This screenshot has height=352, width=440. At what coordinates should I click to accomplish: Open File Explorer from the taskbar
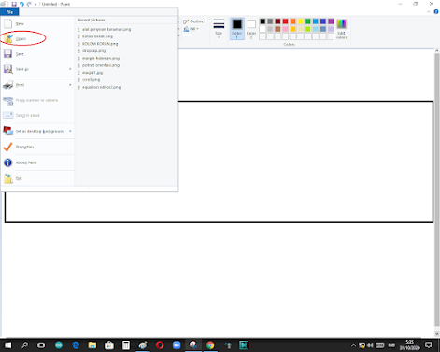click(92, 345)
